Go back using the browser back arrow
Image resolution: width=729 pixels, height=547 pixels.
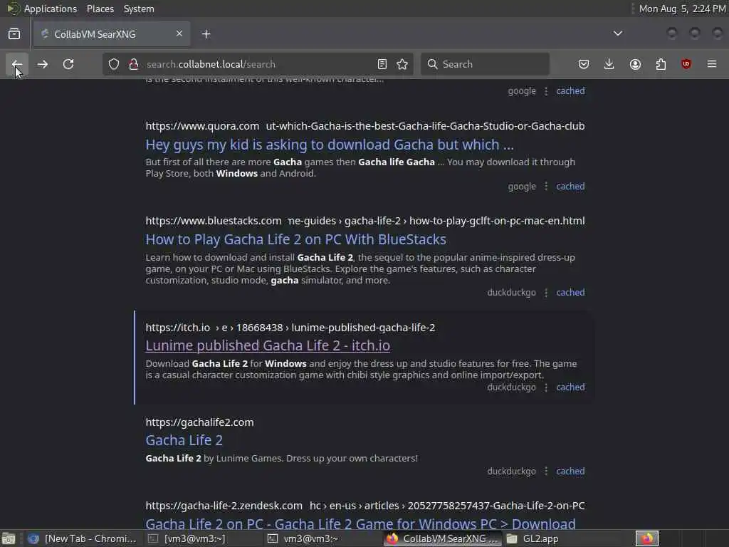click(17, 64)
